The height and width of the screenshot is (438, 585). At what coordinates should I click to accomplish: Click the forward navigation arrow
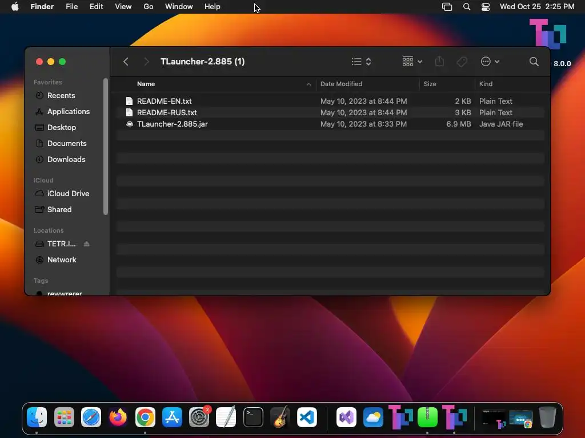click(x=146, y=62)
